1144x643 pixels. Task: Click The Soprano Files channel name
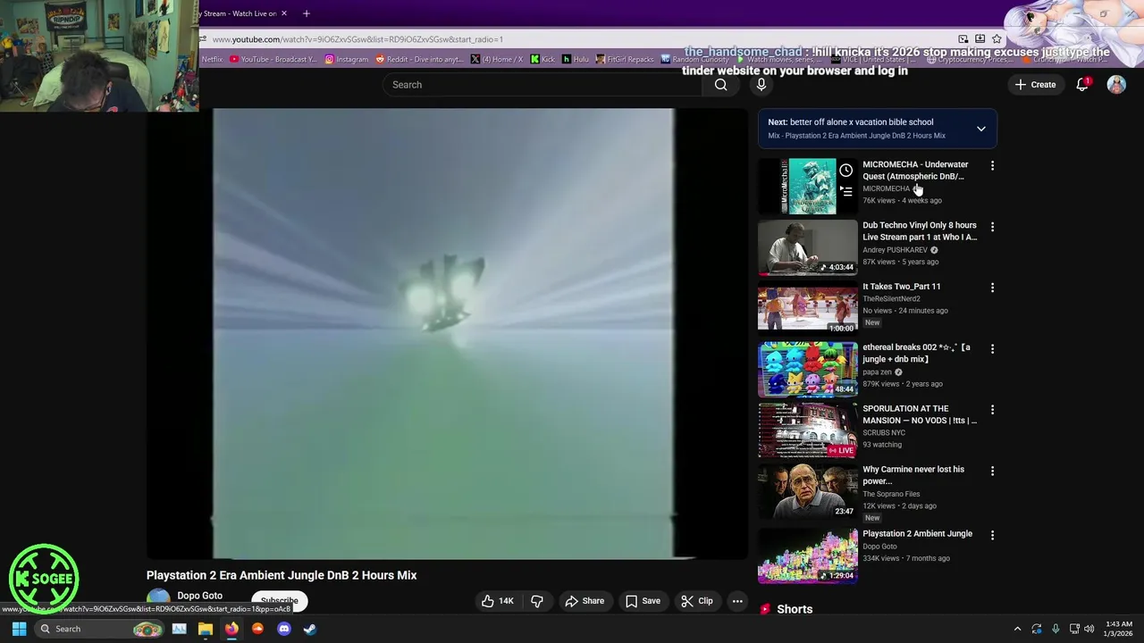(891, 494)
